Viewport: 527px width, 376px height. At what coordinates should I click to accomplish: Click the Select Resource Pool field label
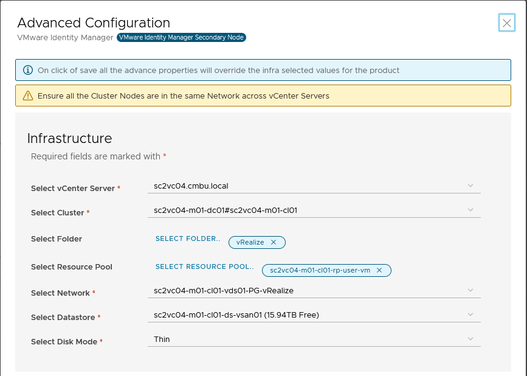coord(72,267)
